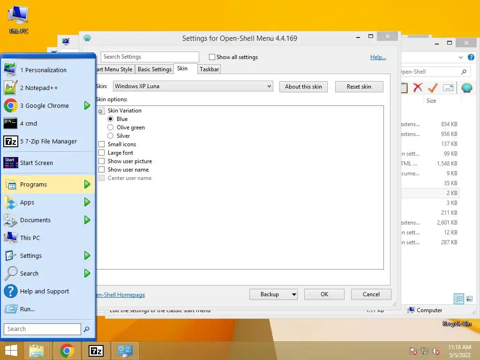The width and height of the screenshot is (480, 360).
Task: Launch Notepad++ from the start menu
Action: [x=48, y=88]
